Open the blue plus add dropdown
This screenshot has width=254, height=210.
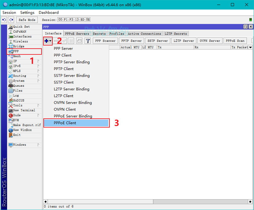click(48, 41)
